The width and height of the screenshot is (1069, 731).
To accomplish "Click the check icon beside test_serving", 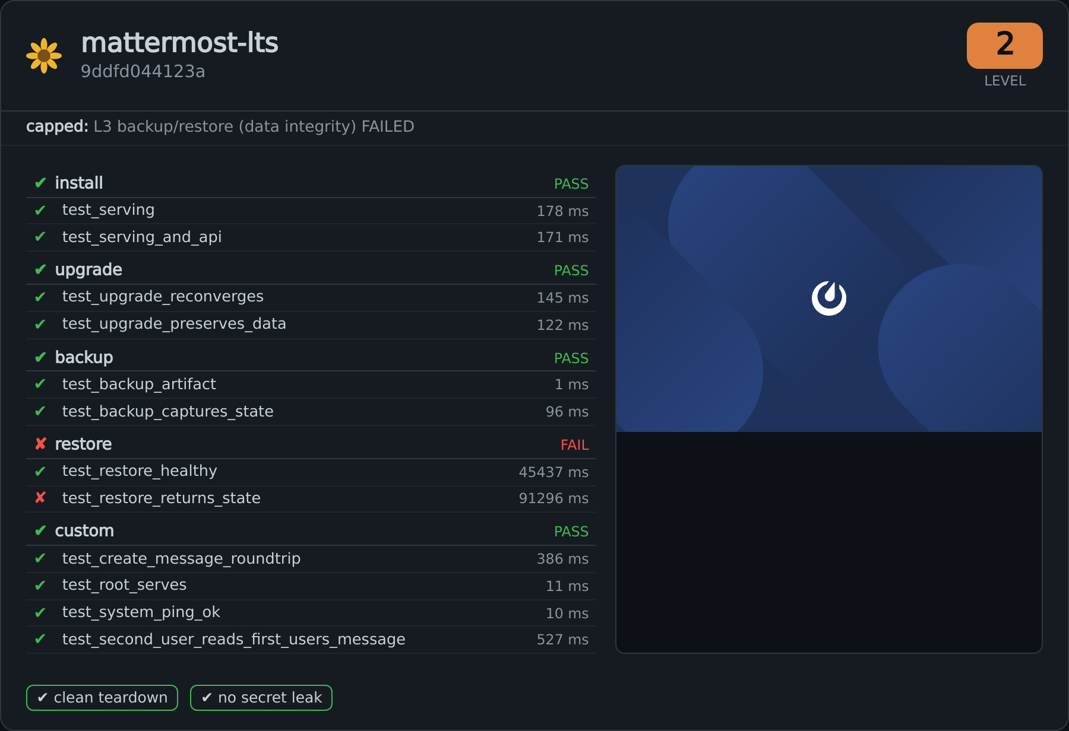I will pyautogui.click(x=40, y=210).
